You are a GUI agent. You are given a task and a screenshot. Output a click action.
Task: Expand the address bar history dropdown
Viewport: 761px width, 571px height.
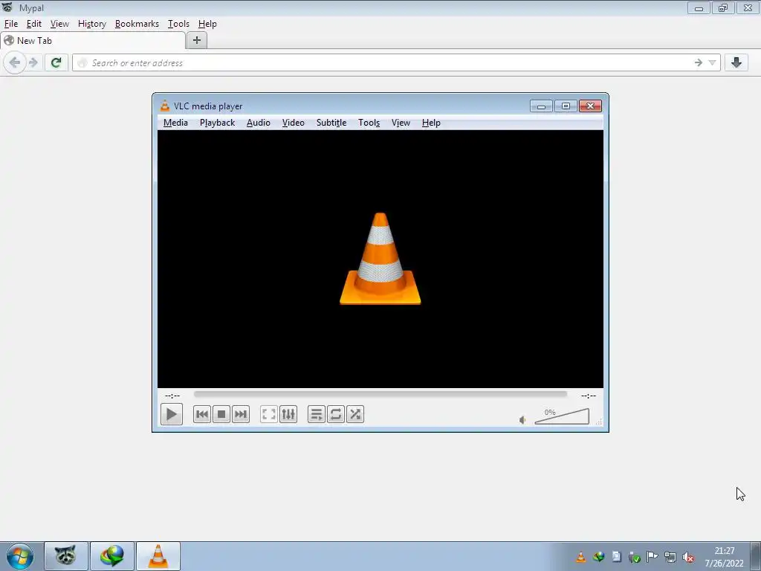712,62
